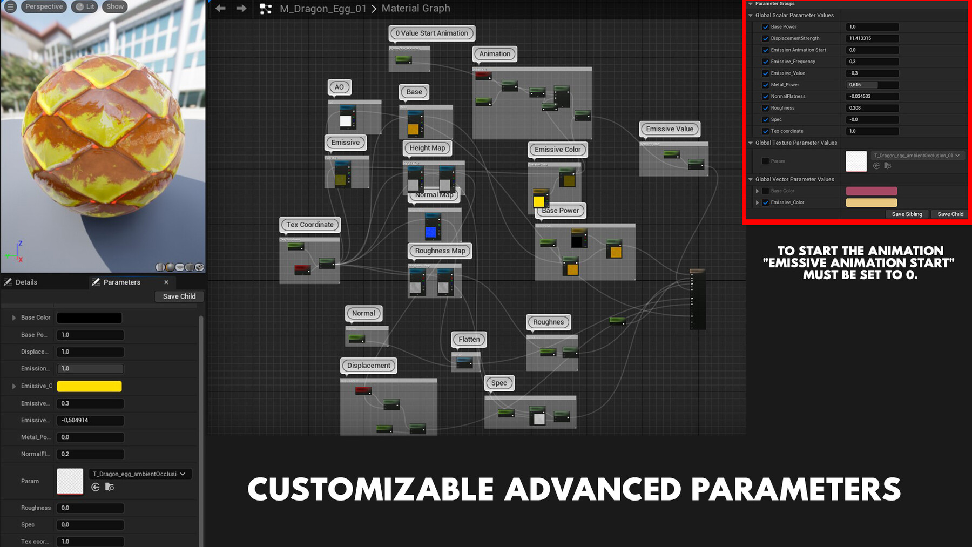Click the browse-to-asset magnifier icon under Param

coord(110,487)
